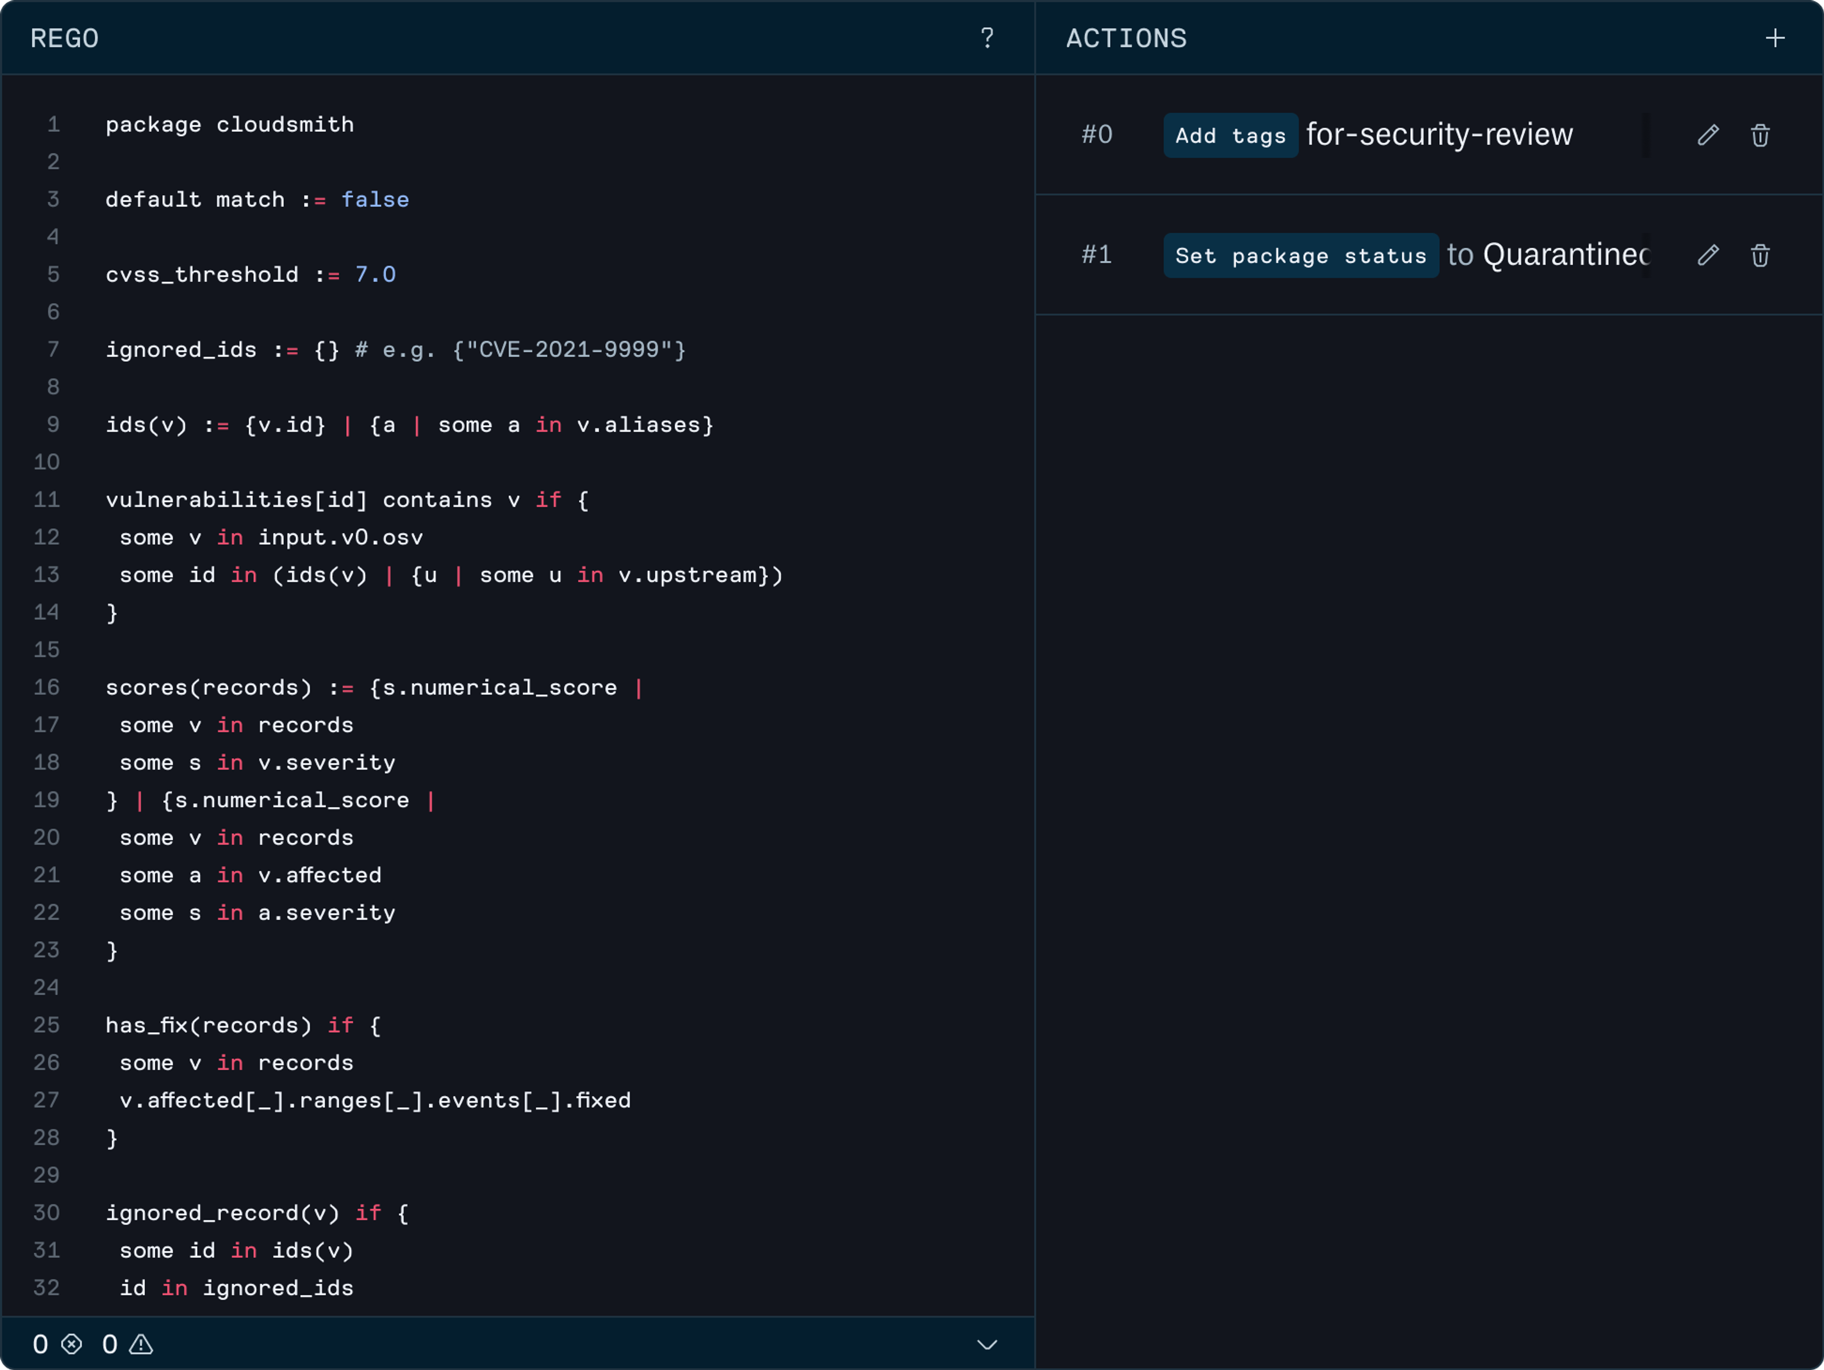Click action number #0 label
This screenshot has height=1370, width=1824.
pyautogui.click(x=1097, y=134)
